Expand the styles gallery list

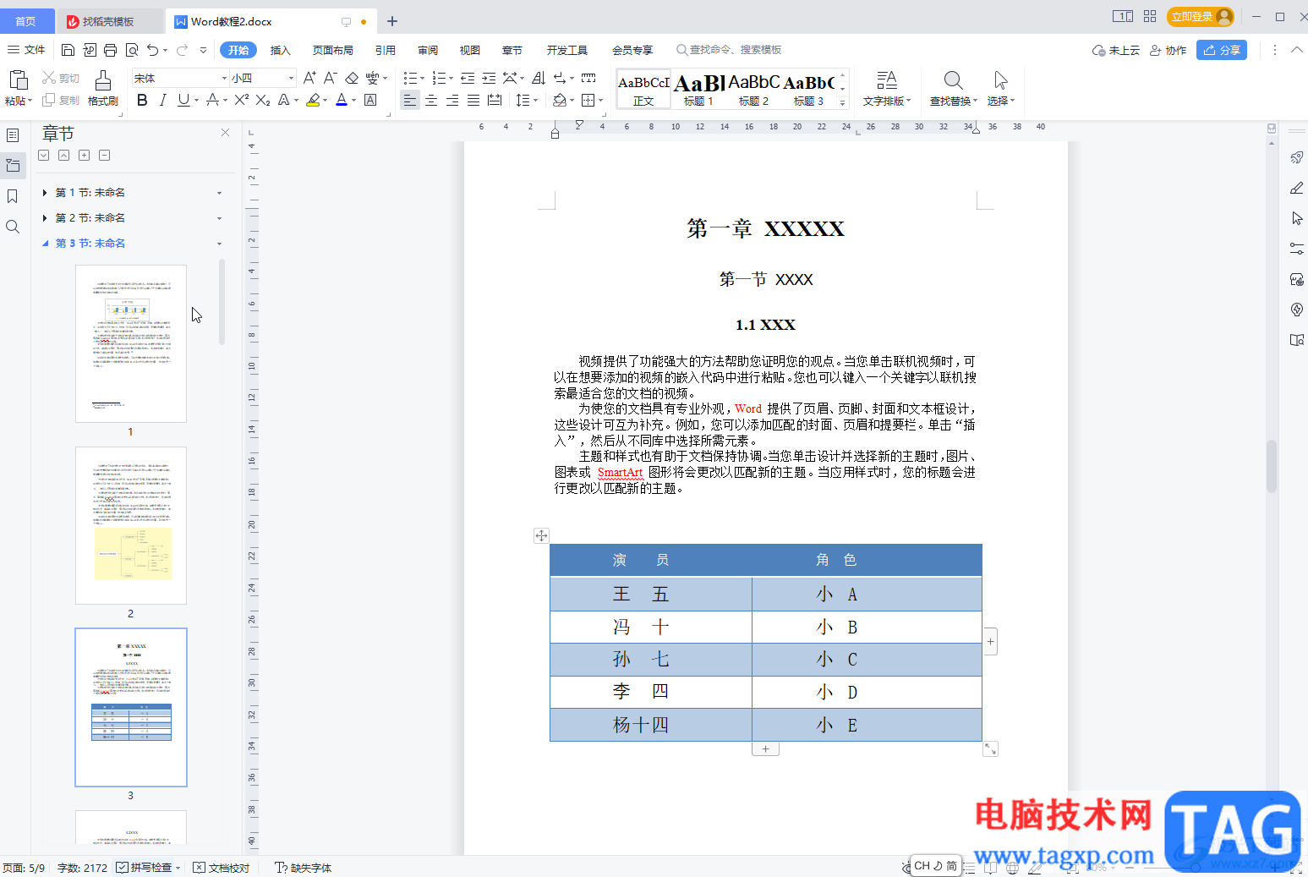tap(842, 102)
